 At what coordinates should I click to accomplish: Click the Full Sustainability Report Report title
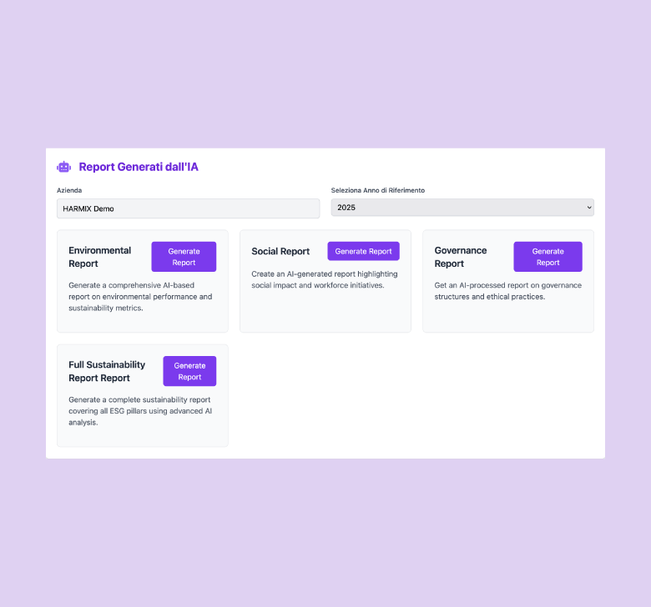click(107, 371)
